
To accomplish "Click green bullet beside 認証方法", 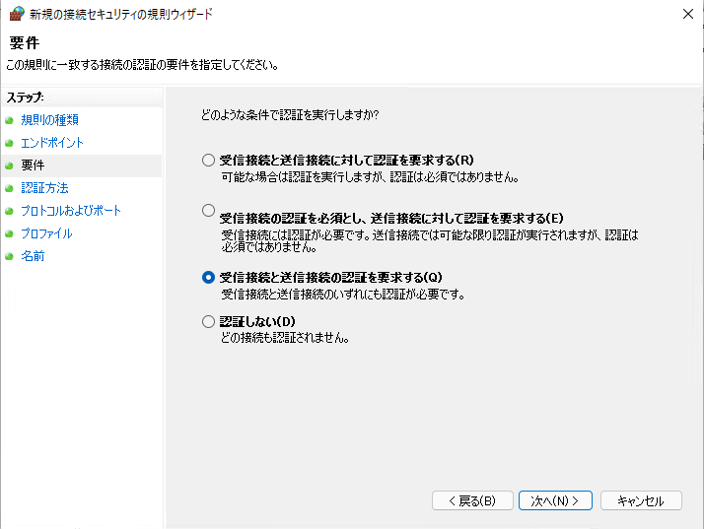I will (9, 188).
